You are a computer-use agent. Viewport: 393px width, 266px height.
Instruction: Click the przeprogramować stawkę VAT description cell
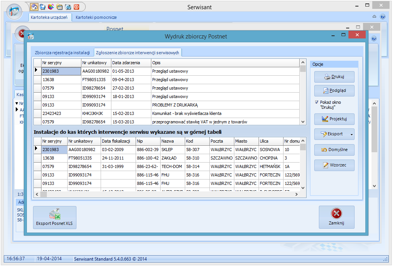pyautogui.click(x=225, y=122)
